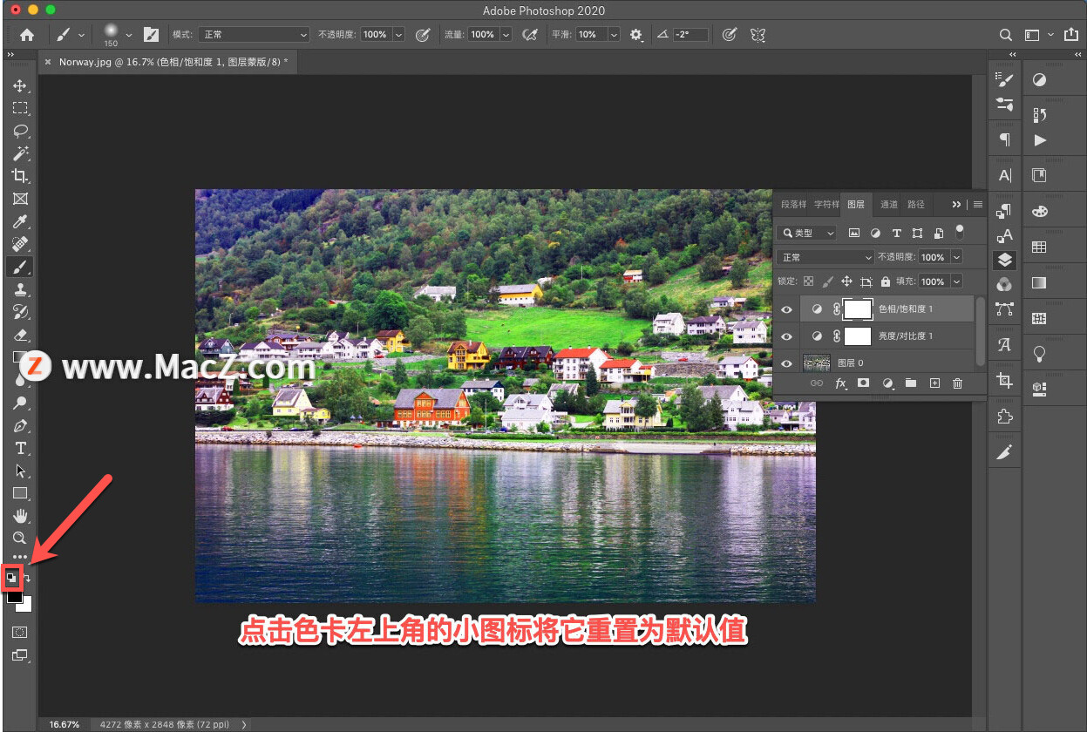Click the foreground color black swatch
This screenshot has width=1087, height=732.
[13, 596]
